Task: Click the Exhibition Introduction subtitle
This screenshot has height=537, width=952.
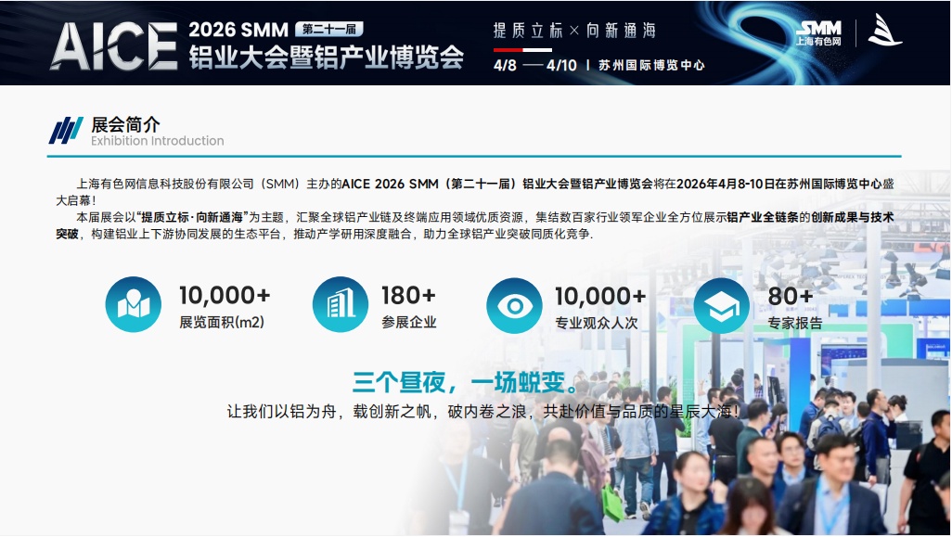Action: [157, 141]
